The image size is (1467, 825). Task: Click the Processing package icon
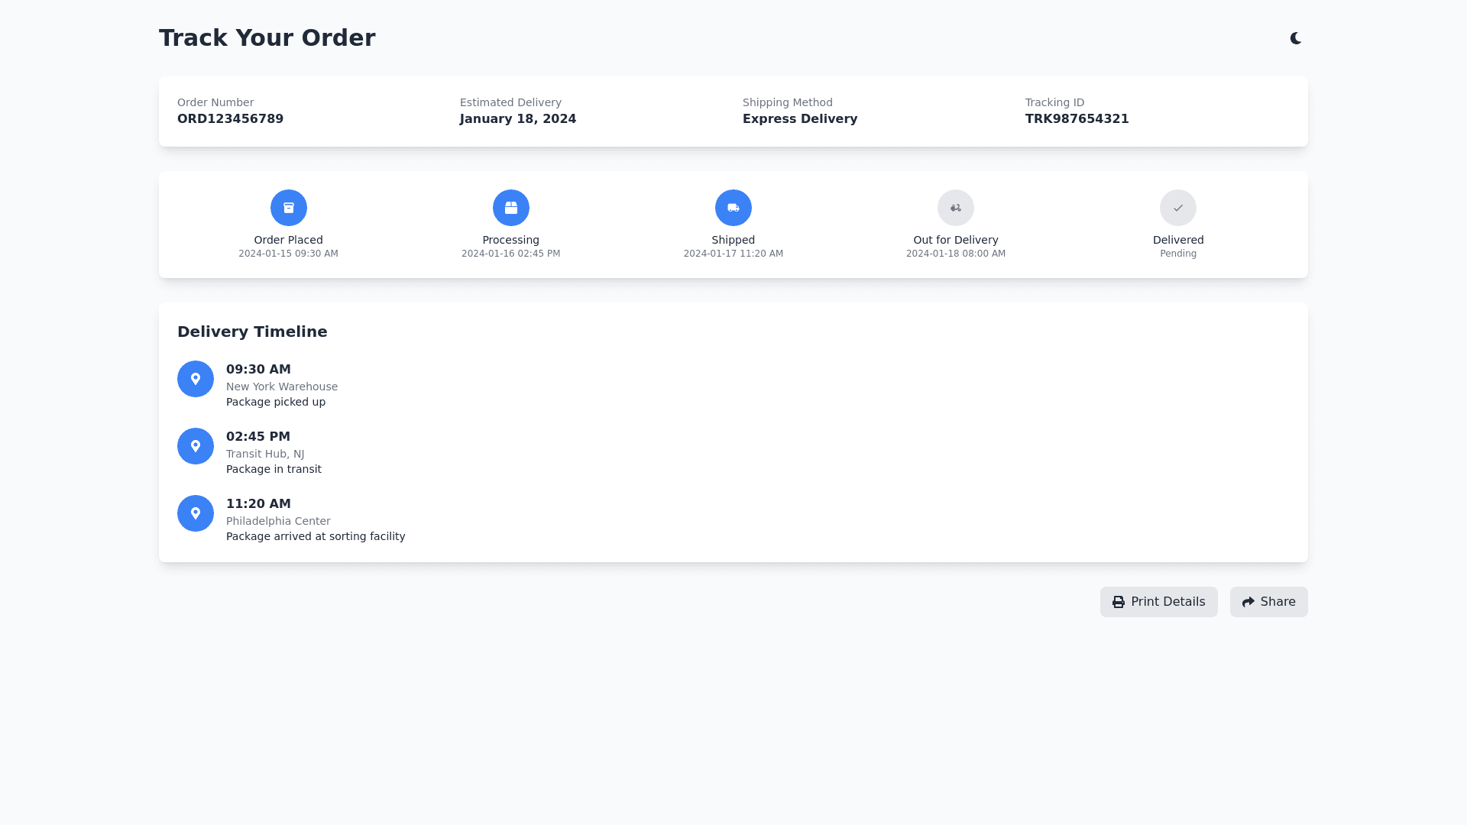point(511,208)
